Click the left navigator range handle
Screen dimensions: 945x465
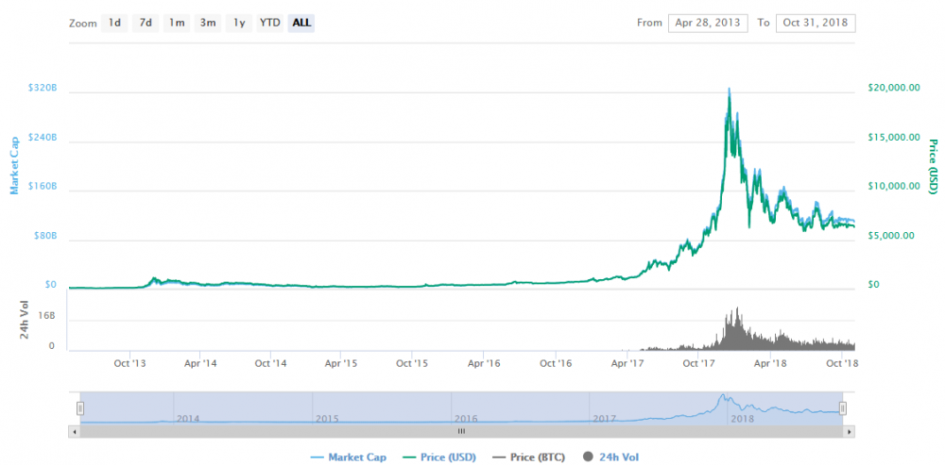click(x=80, y=407)
